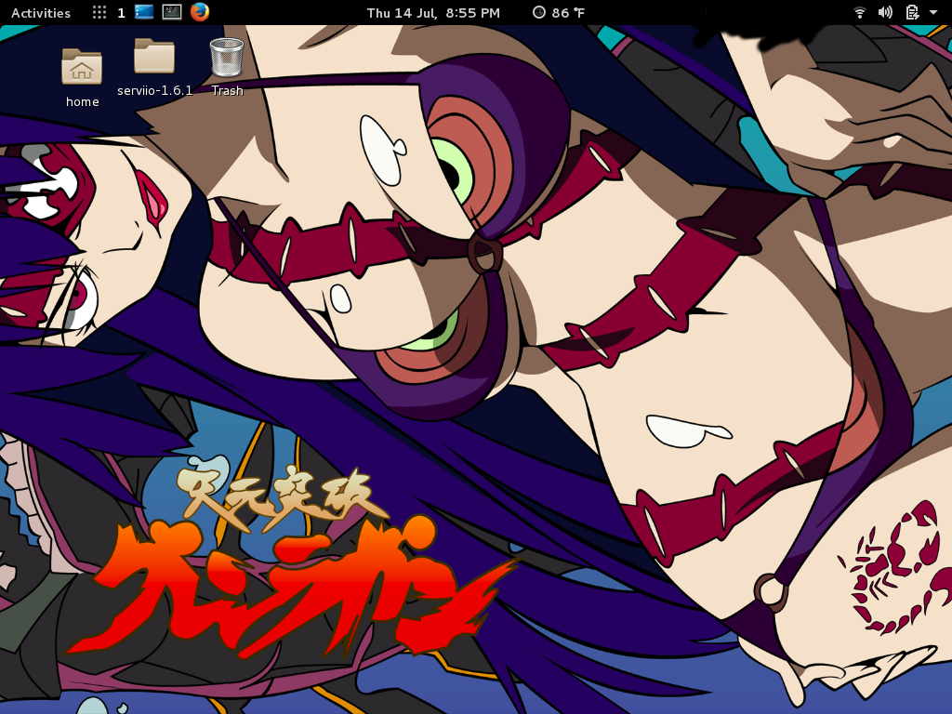The image size is (952, 714).
Task: Launch the Terminal from the top bar
Action: 172,12
